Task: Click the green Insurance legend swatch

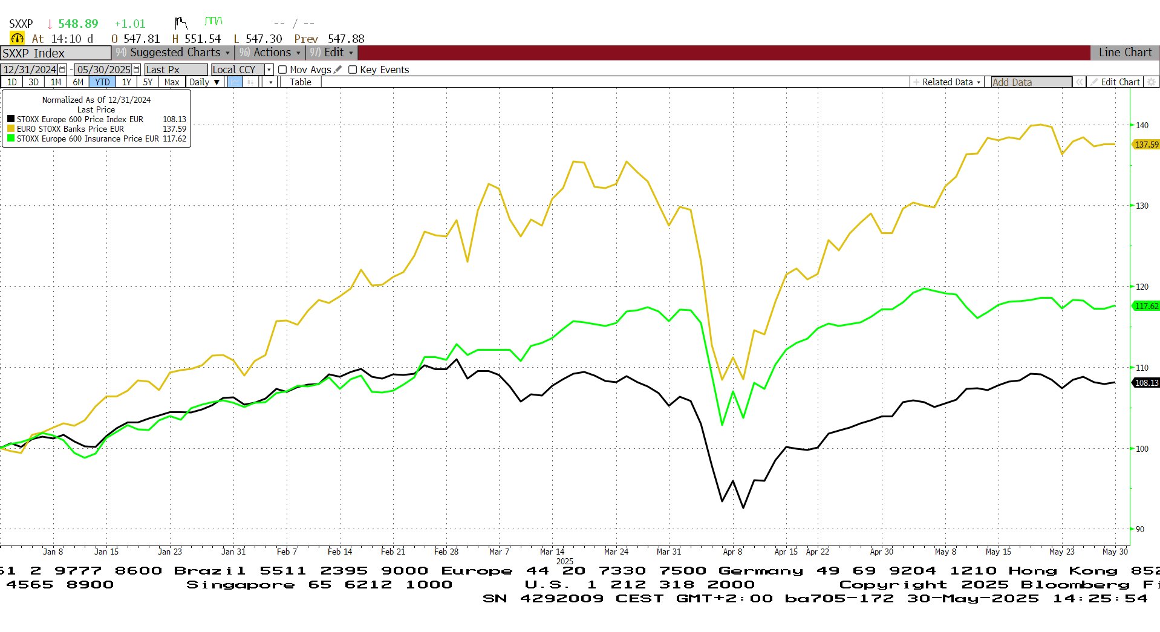Action: [x=11, y=138]
